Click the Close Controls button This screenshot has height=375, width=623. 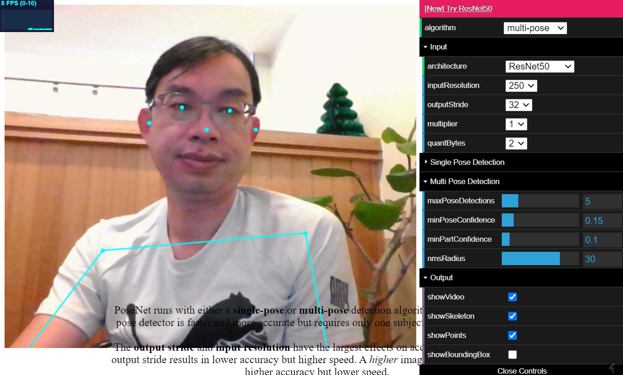point(521,370)
